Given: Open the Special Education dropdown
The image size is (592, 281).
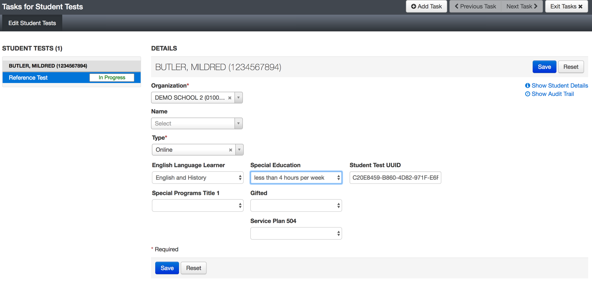Looking at the screenshot, I should coord(296,178).
